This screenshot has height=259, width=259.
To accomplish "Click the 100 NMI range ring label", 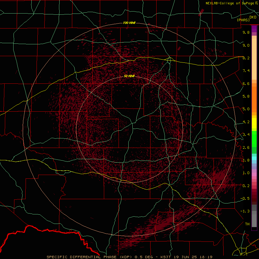I will coord(129,23).
